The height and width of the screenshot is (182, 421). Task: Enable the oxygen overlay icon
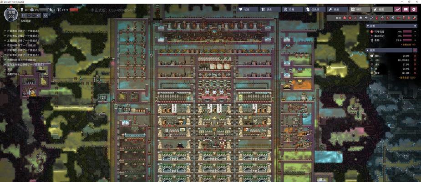click(345, 18)
